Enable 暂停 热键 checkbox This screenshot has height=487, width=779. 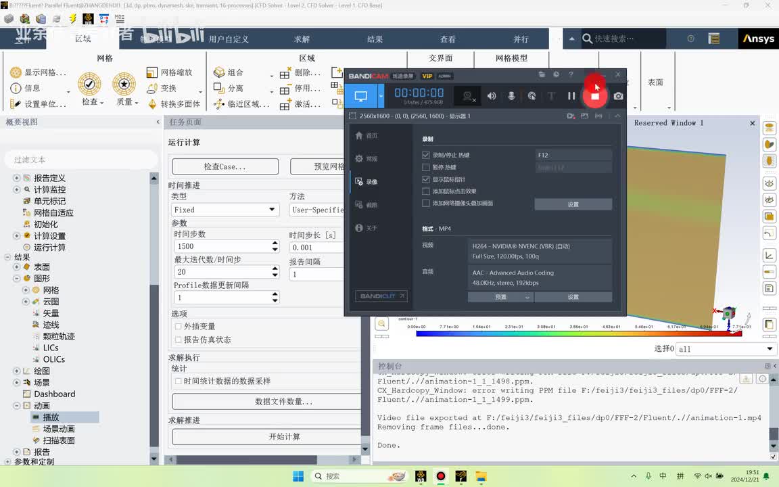click(x=426, y=167)
